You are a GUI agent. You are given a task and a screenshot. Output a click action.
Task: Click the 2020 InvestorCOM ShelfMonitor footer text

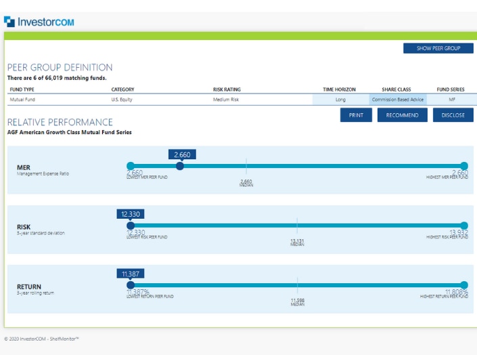point(41,339)
